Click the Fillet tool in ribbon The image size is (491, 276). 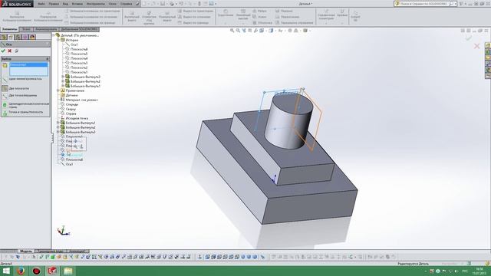pos(226,13)
